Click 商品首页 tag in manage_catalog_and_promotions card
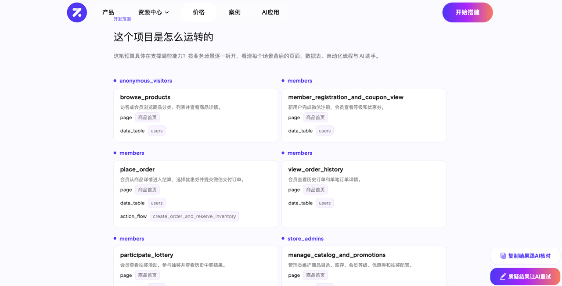This screenshot has width=562, height=286. click(x=316, y=275)
